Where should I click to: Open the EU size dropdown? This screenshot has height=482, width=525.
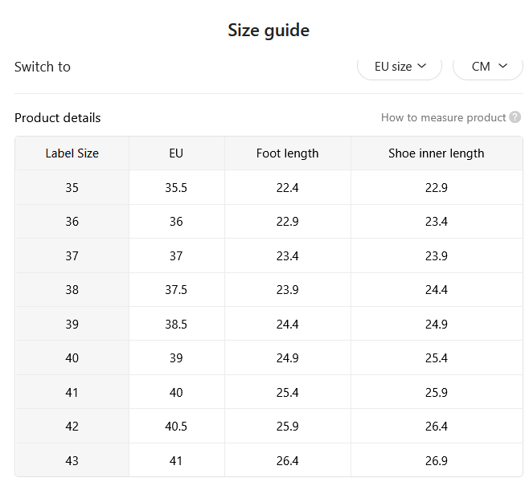[400, 67]
